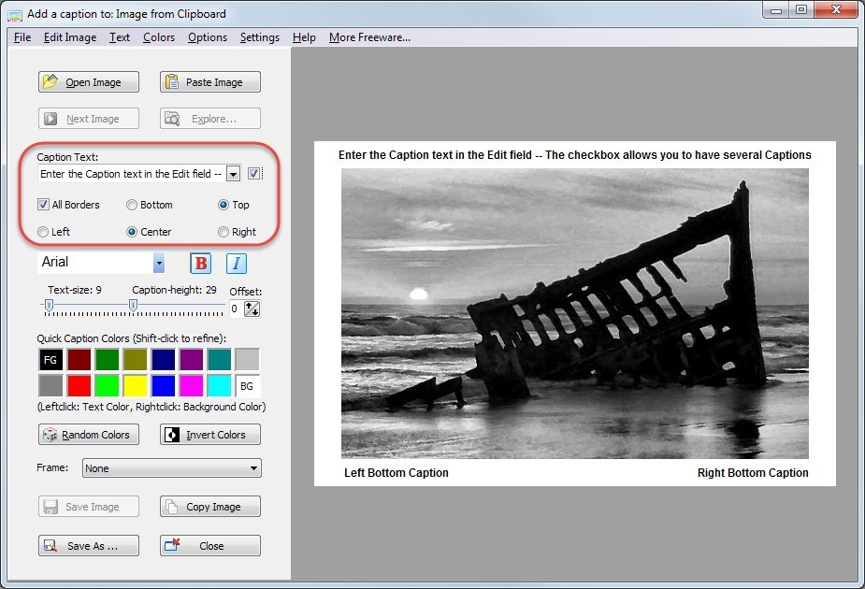Open the More Freeware... menu link
865x589 pixels.
(x=369, y=37)
